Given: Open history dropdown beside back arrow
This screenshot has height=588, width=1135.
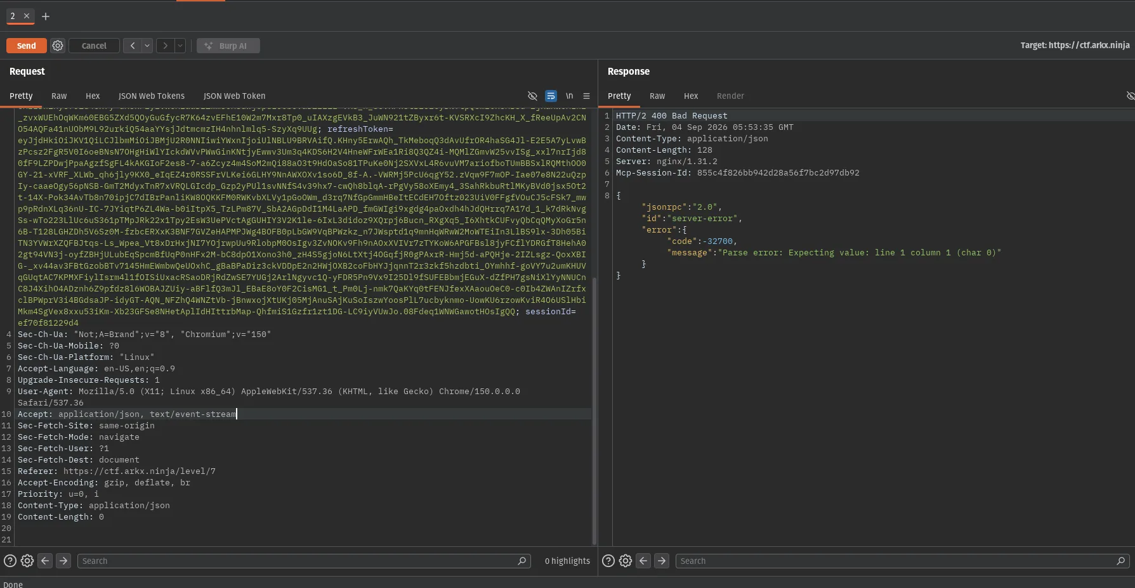Looking at the screenshot, I should tap(147, 46).
